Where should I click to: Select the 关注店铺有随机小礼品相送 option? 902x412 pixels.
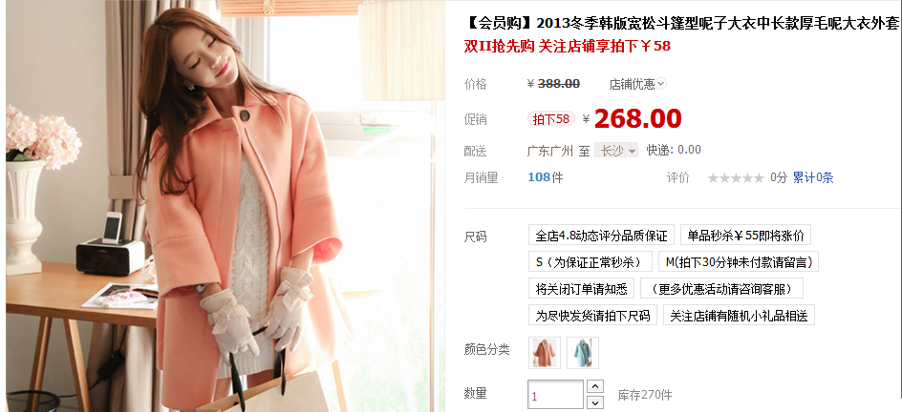click(x=739, y=315)
